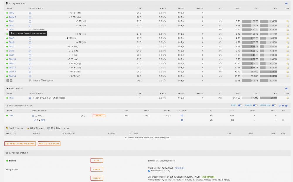
Task: Open Dev 1 device link
Action: click(x=12, y=115)
